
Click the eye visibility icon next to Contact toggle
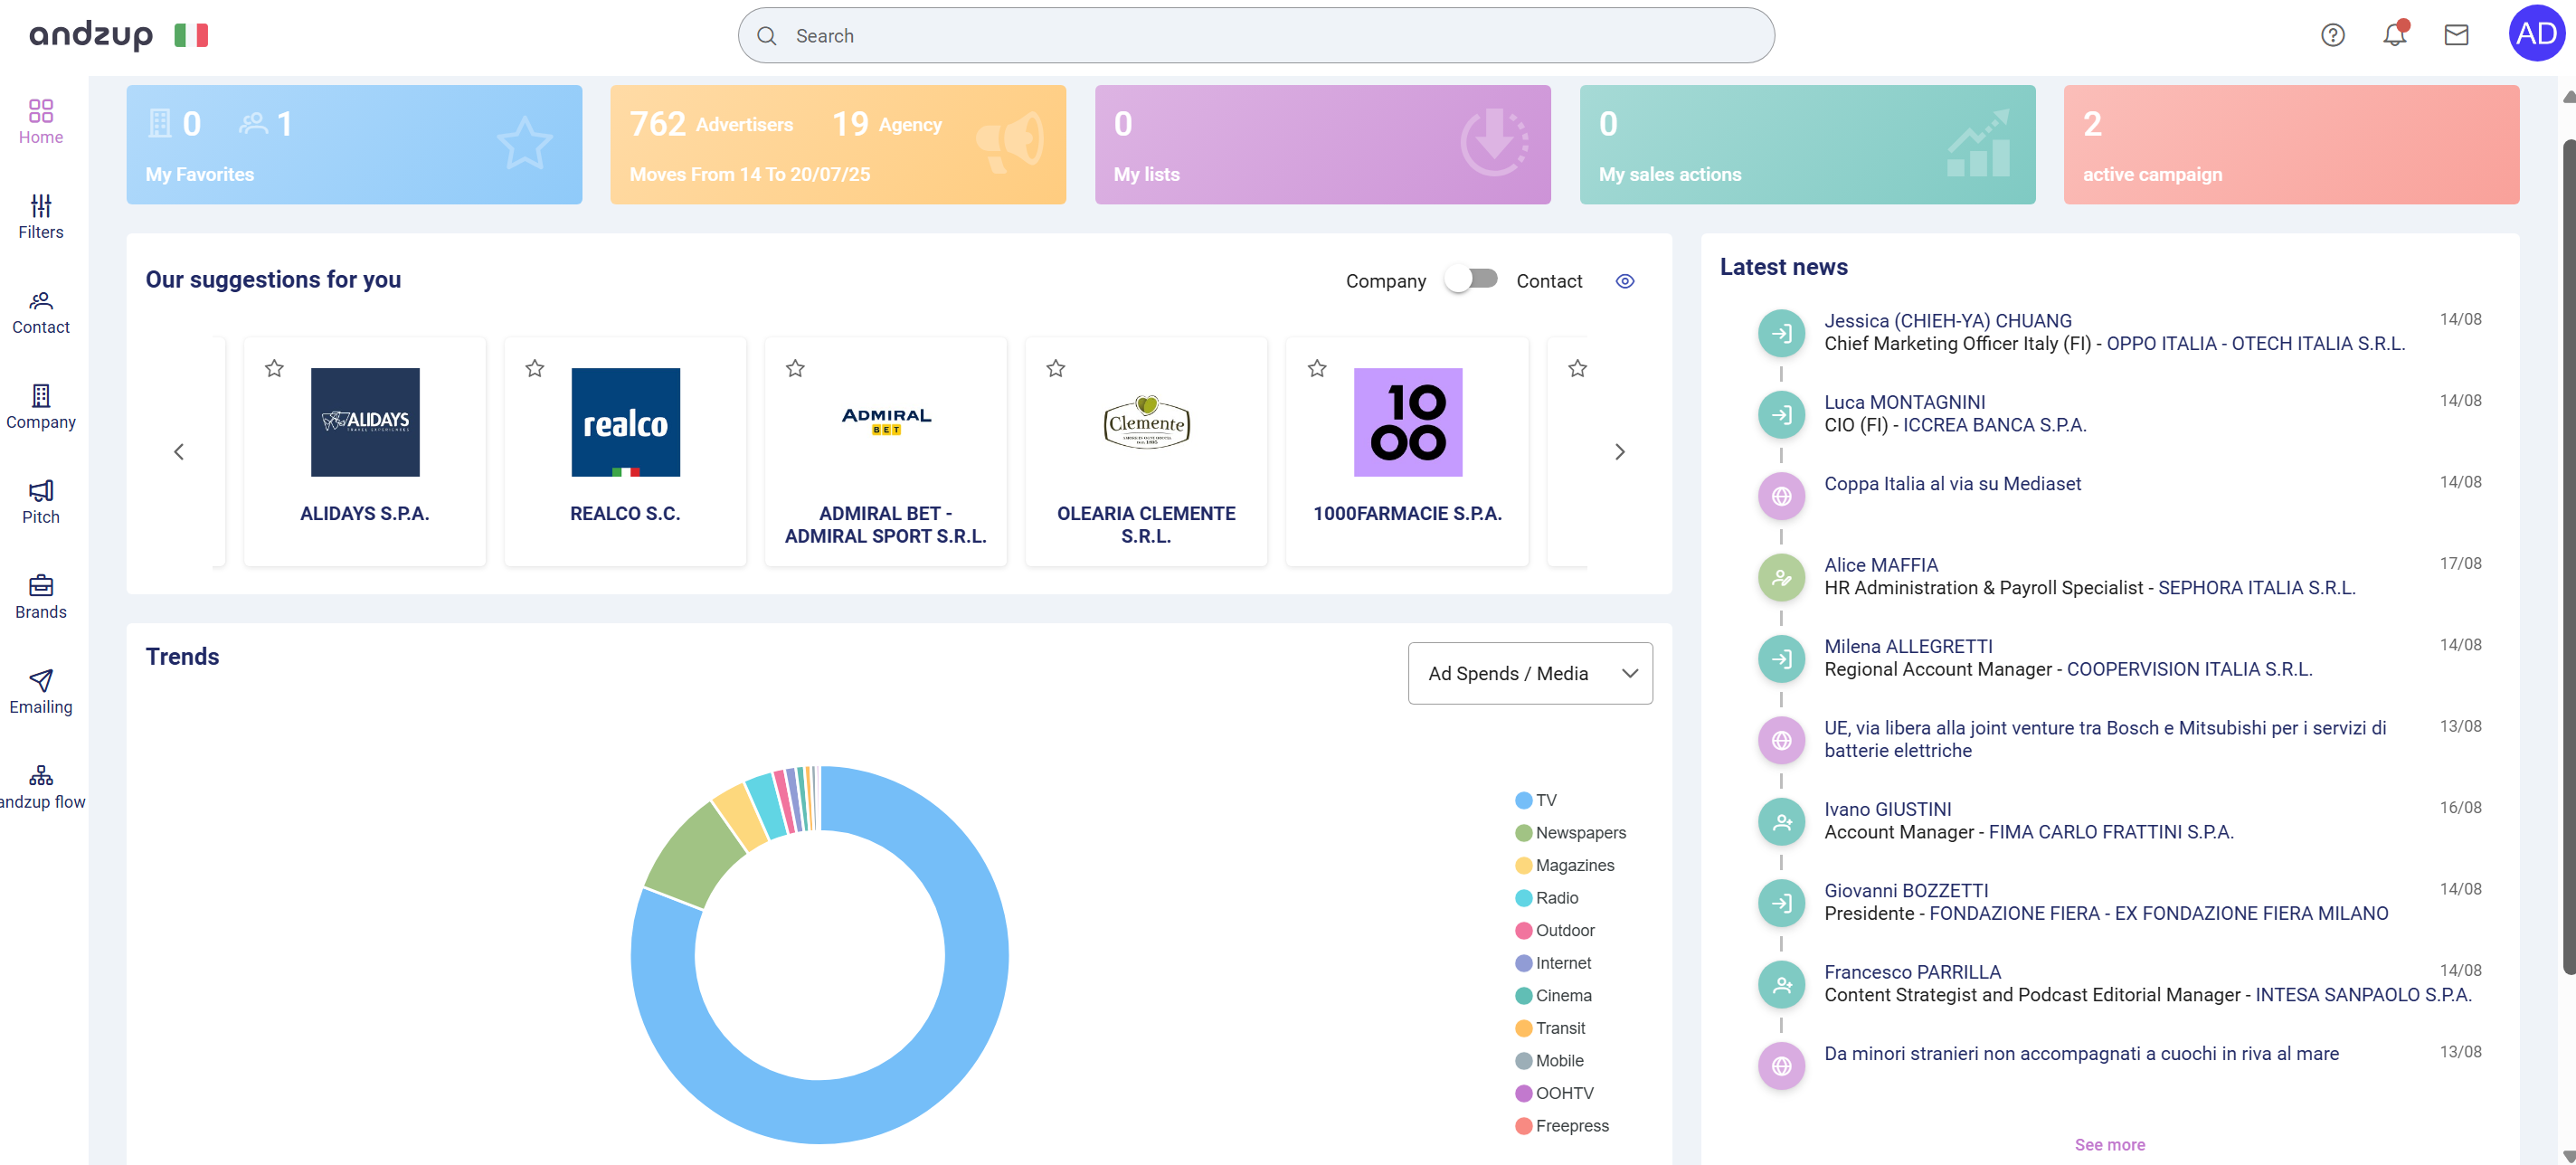[1625, 281]
